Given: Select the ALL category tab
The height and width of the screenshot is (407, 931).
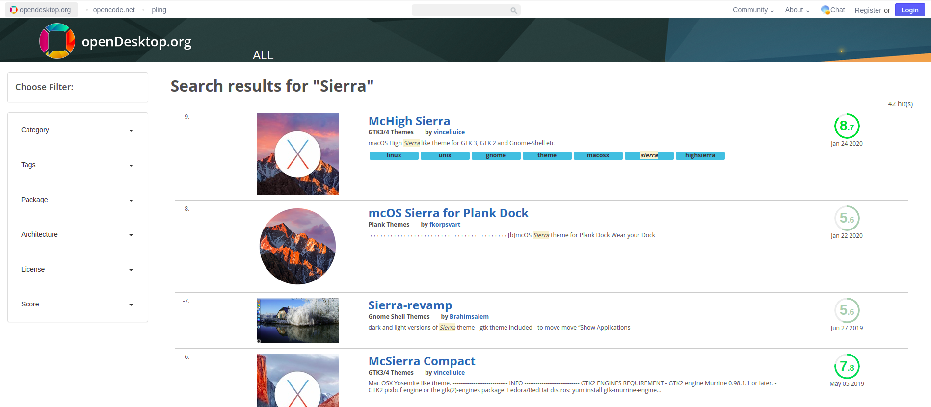Looking at the screenshot, I should 263,55.
